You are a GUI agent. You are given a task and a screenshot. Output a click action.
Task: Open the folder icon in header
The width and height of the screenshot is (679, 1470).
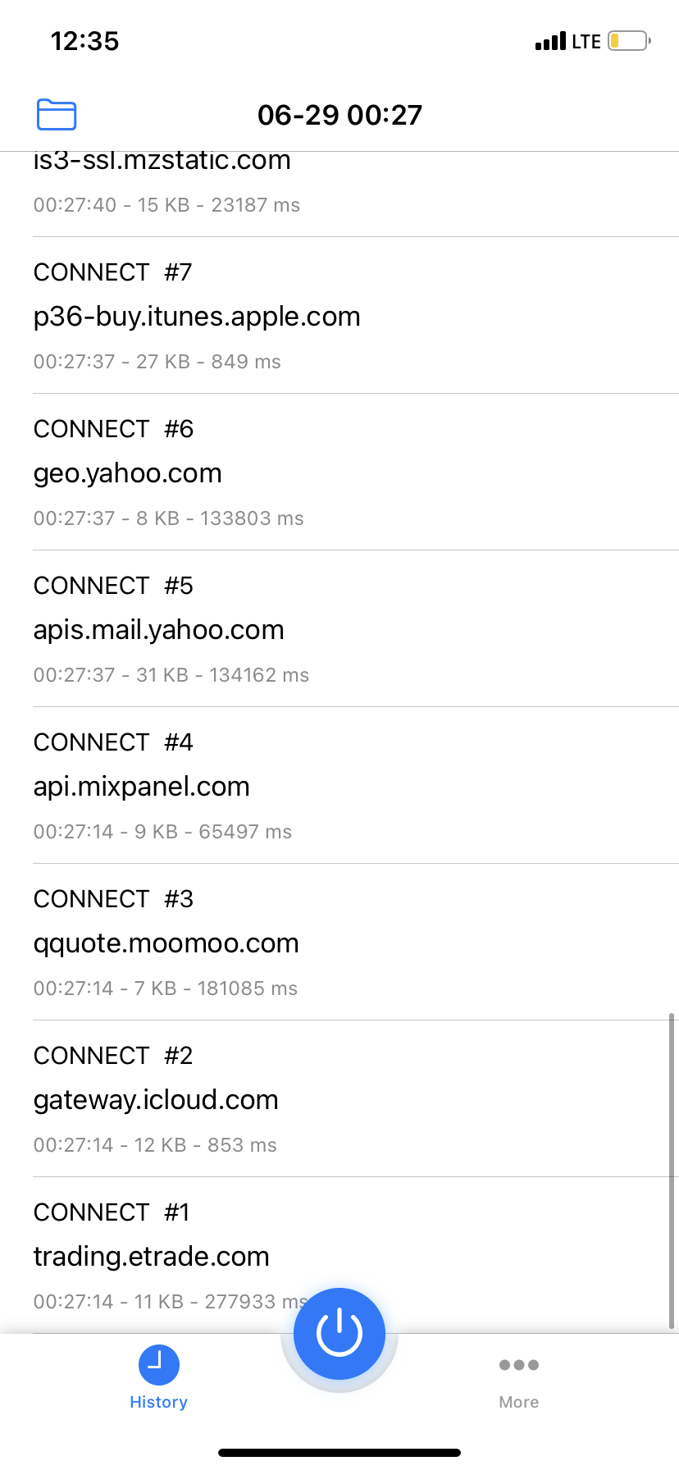click(57, 115)
